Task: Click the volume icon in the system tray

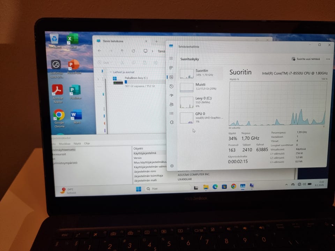Action: coord(304,184)
